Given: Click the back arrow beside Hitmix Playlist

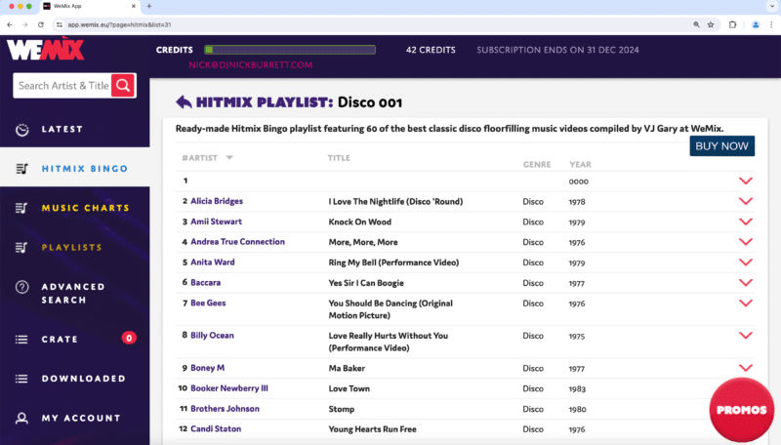Looking at the screenshot, I should pyautogui.click(x=184, y=102).
